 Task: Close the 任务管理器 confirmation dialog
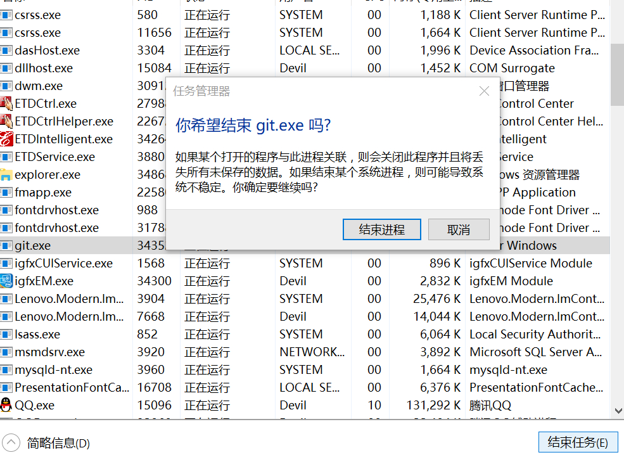point(484,91)
